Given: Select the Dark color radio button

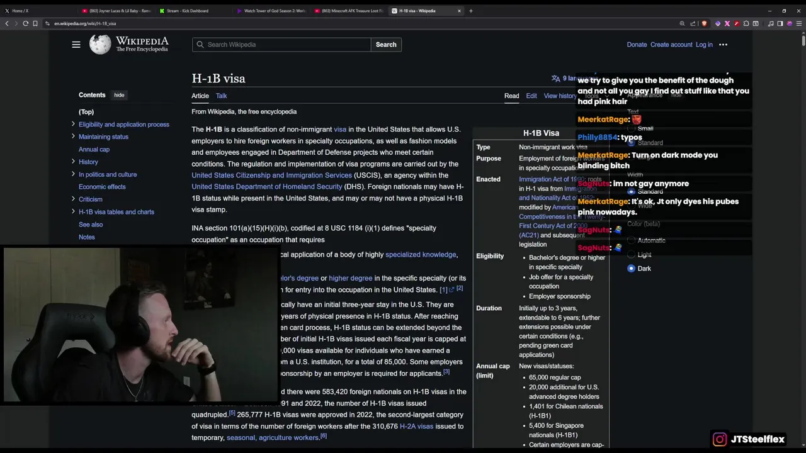Looking at the screenshot, I should point(631,269).
